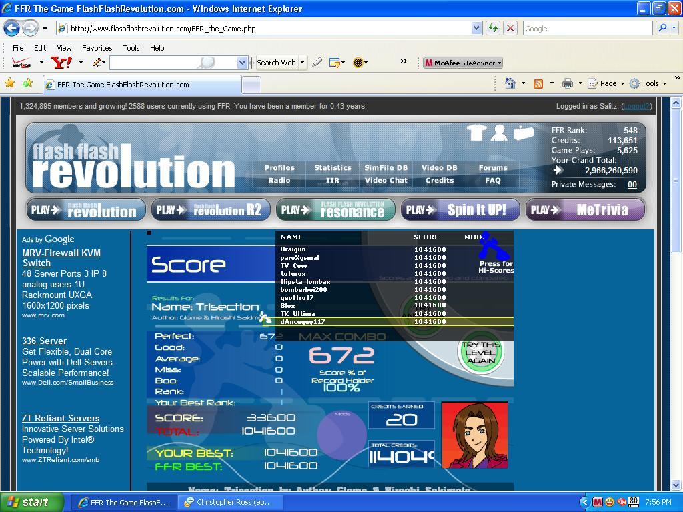The width and height of the screenshot is (683, 512).
Task: Expand the Page menu dropdown
Action: click(x=622, y=83)
